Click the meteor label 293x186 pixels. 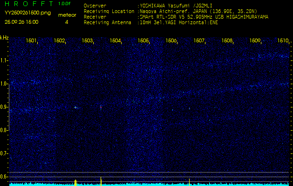click(x=67, y=15)
